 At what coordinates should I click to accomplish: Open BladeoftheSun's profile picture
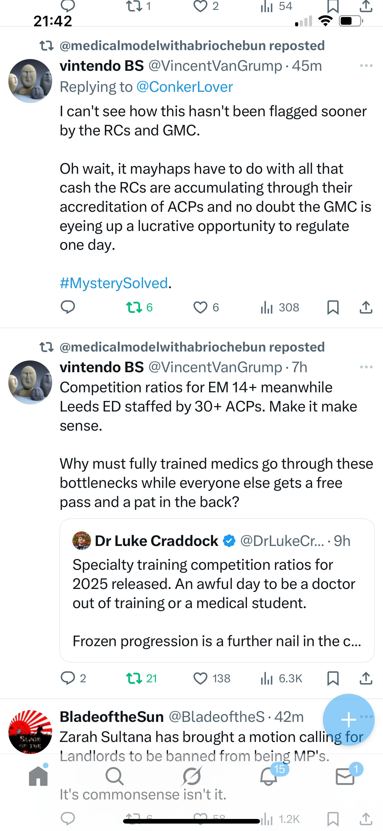[30, 732]
